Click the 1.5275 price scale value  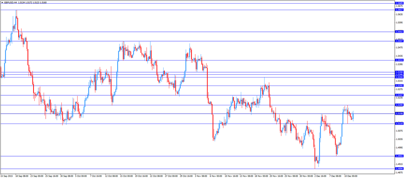(400, 89)
